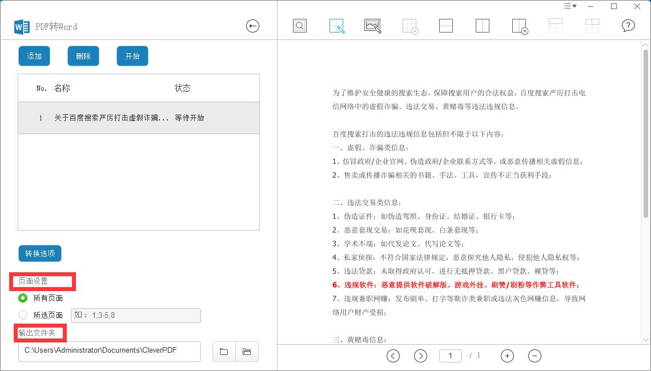This screenshot has height=371, width=651.
Task: Select the 所选页面 radio button
Action: tap(23, 315)
